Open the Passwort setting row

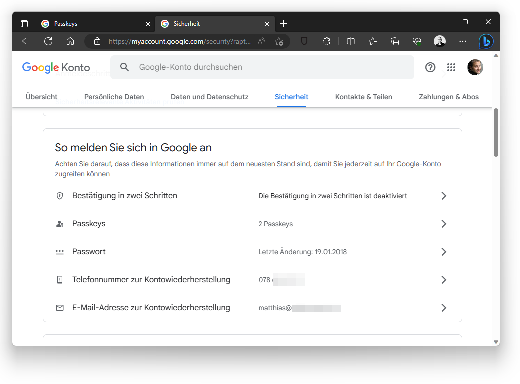tap(259, 252)
